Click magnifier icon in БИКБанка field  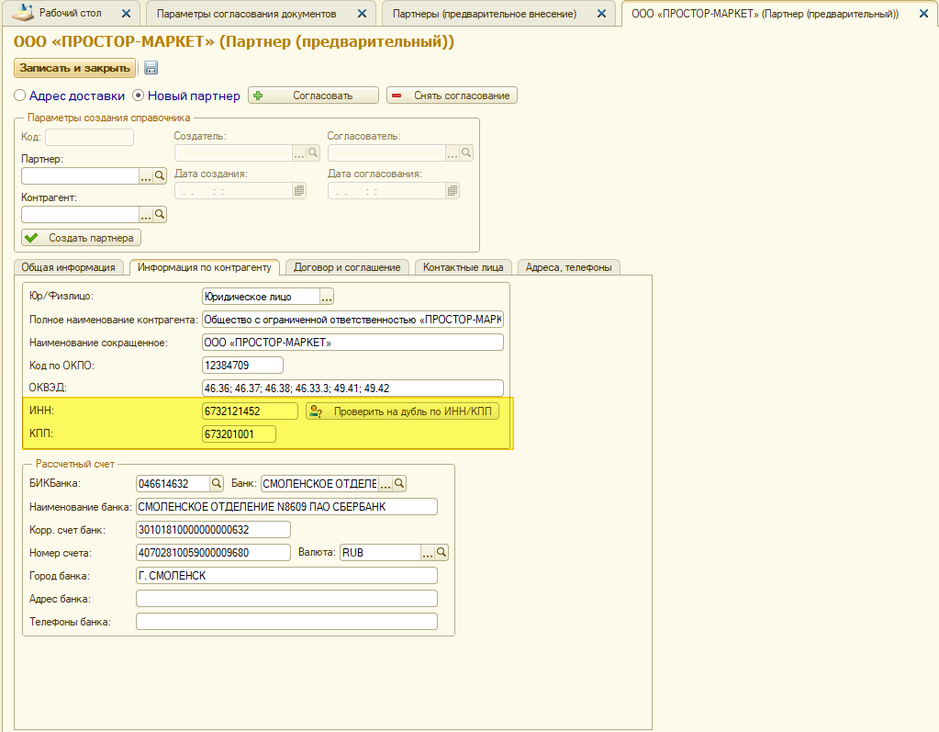tap(217, 483)
